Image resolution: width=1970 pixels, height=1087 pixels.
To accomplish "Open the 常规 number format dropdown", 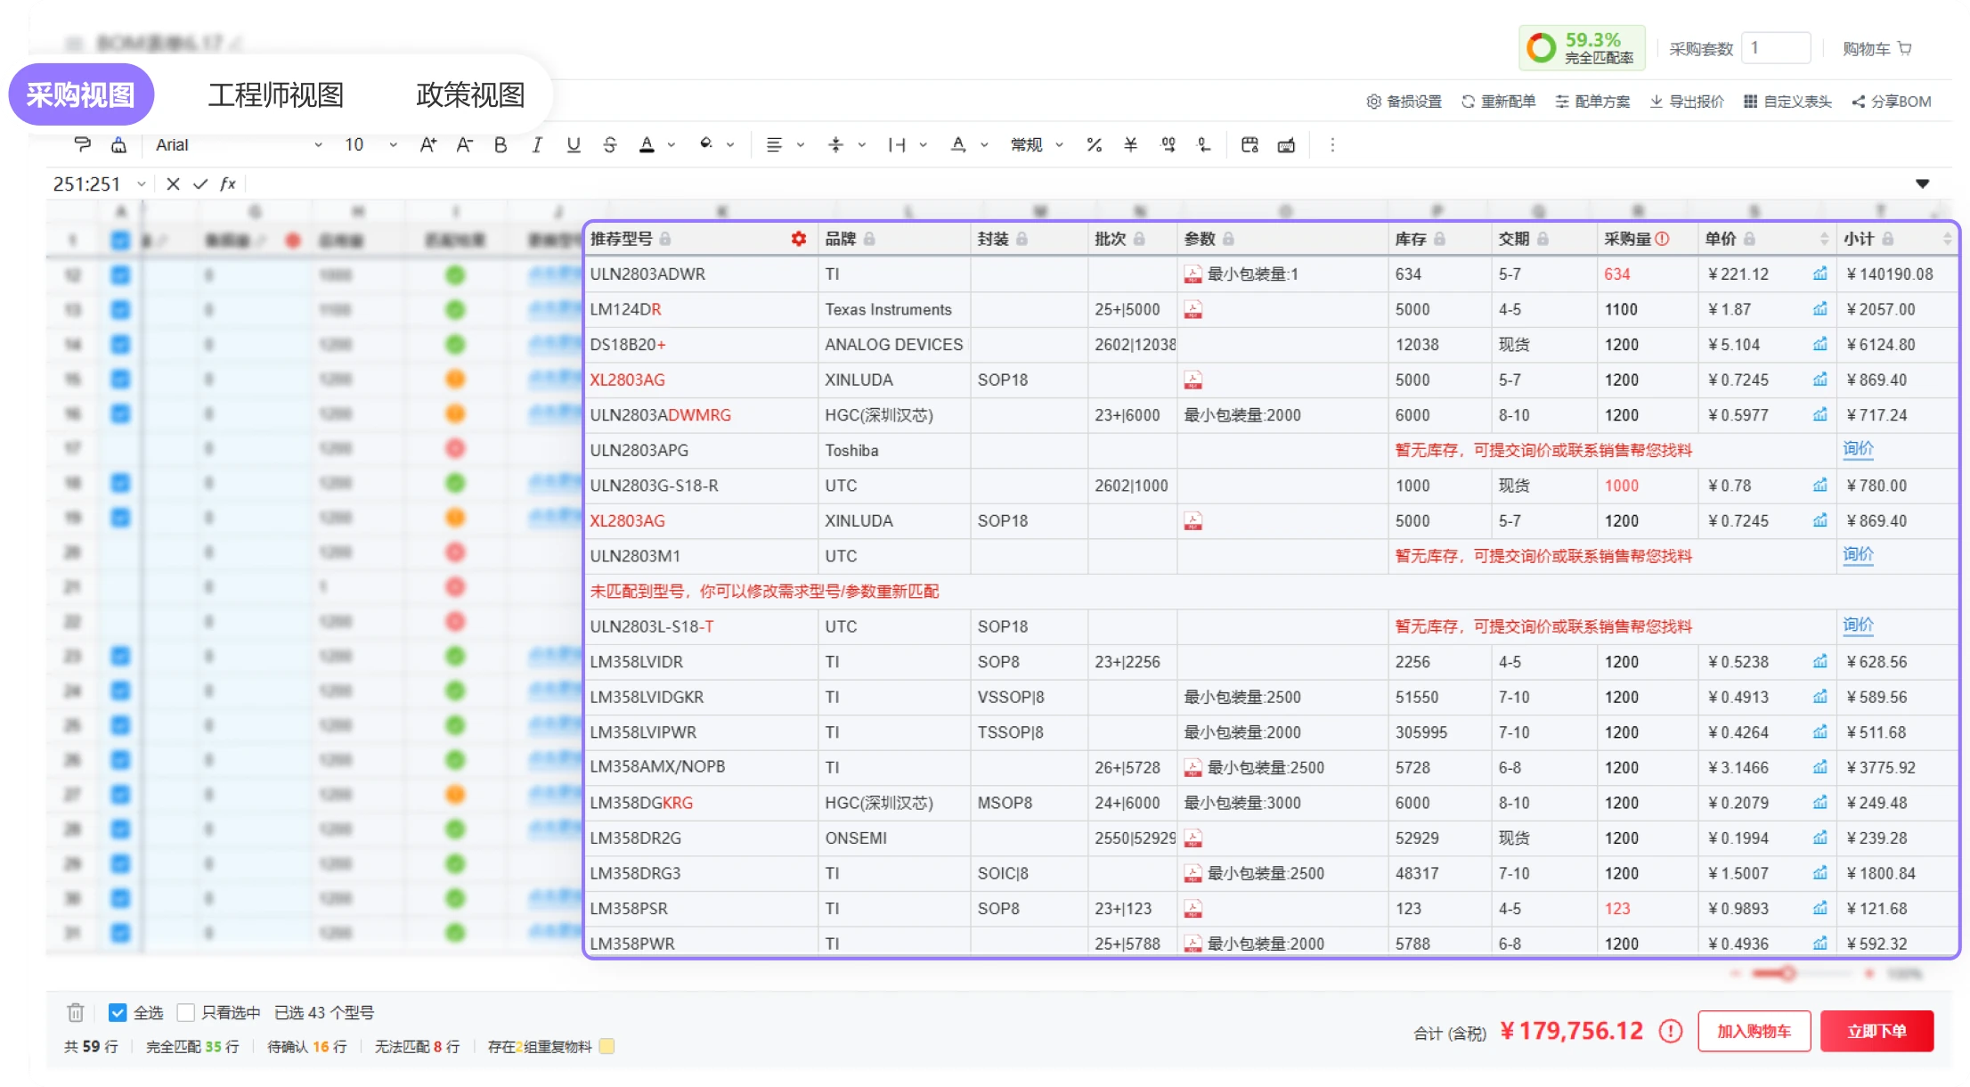I will [x=1038, y=144].
